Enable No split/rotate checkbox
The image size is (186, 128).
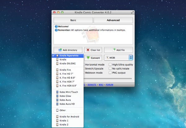coord(110,69)
